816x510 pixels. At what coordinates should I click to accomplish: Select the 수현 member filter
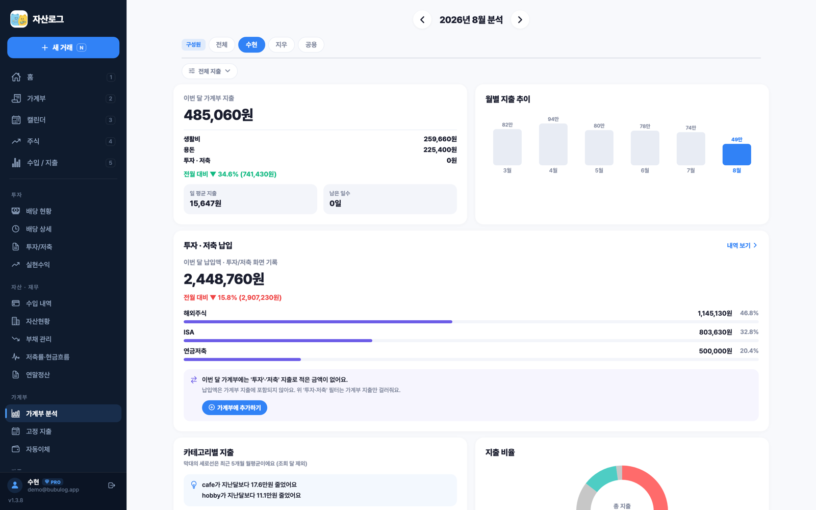(x=251, y=45)
